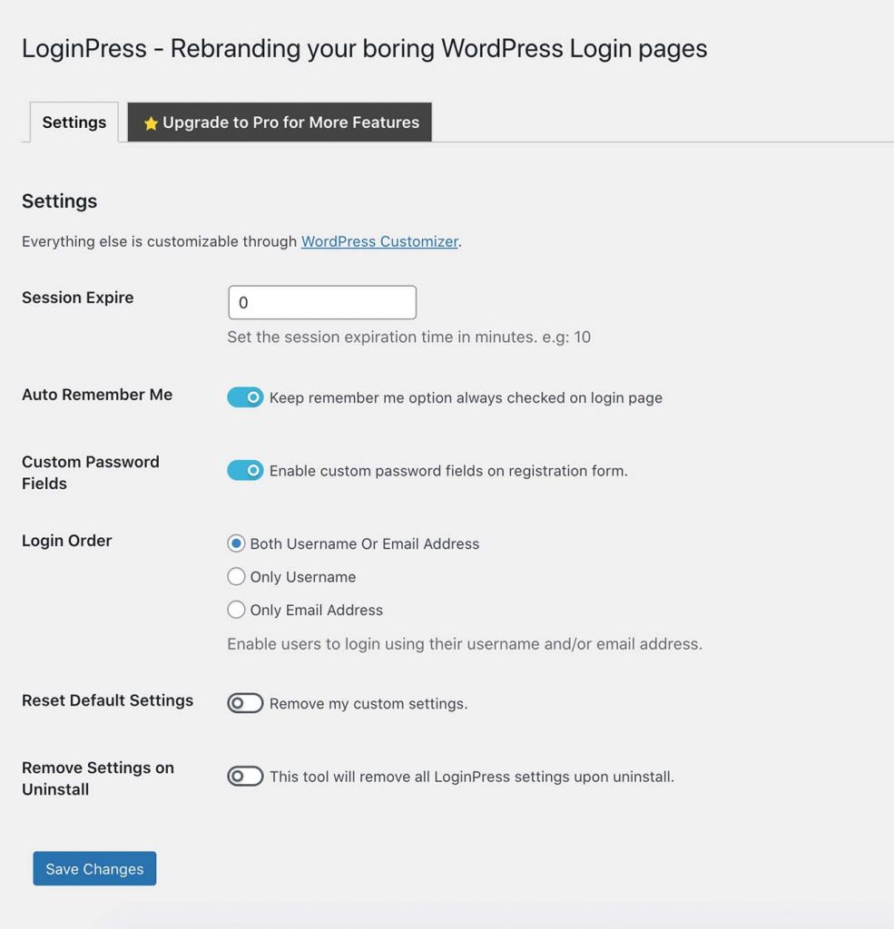Click the 'Remove my custom settings.' label text
This screenshot has width=894, height=929.
(368, 703)
